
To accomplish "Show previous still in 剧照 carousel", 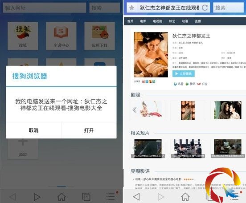I will click(x=135, y=110).
